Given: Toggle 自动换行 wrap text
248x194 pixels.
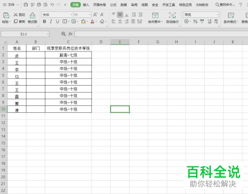Looking at the screenshot, I should (x=172, y=18).
